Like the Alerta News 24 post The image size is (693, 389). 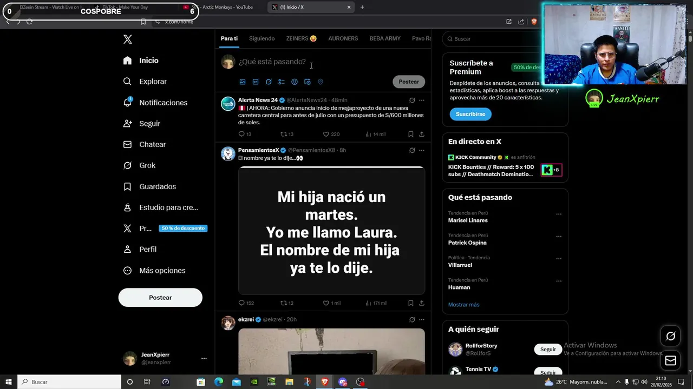pos(331,134)
